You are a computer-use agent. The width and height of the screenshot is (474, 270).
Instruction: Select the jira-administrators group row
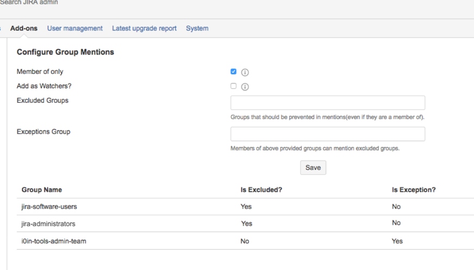pos(48,224)
